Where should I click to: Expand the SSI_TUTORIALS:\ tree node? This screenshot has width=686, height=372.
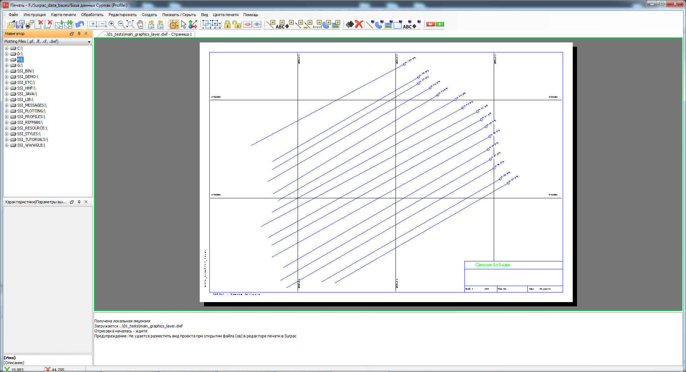6,139
